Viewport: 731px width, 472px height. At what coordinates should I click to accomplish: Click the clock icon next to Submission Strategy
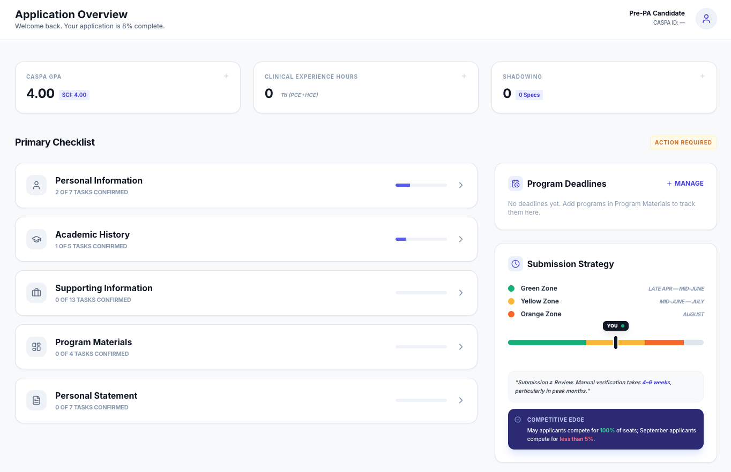click(x=516, y=264)
